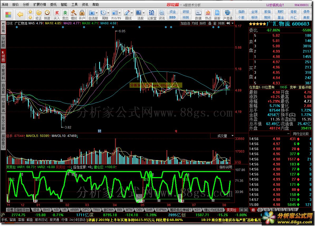The width and height of the screenshot is (315, 226).
Task: Click 查看详细 link in sell order notice
Action: tap(305, 87)
